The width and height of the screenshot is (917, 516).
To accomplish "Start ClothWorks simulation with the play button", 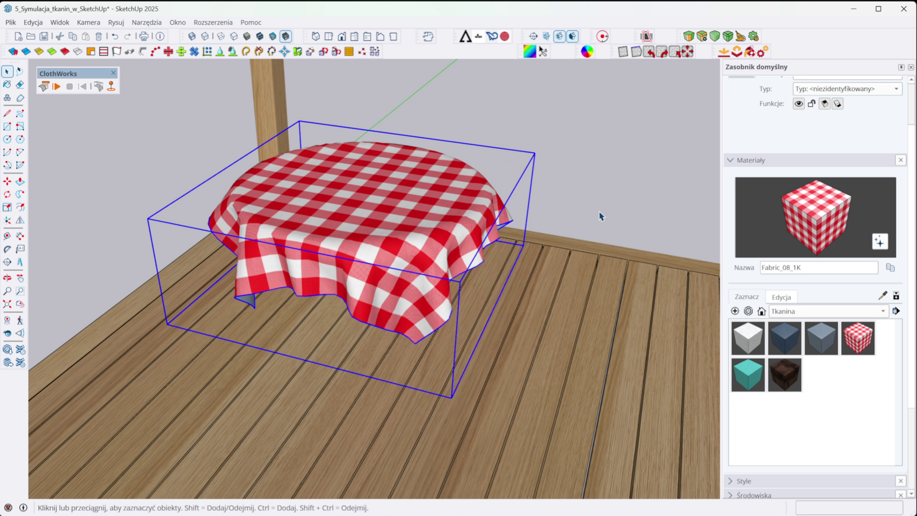I will (x=57, y=87).
